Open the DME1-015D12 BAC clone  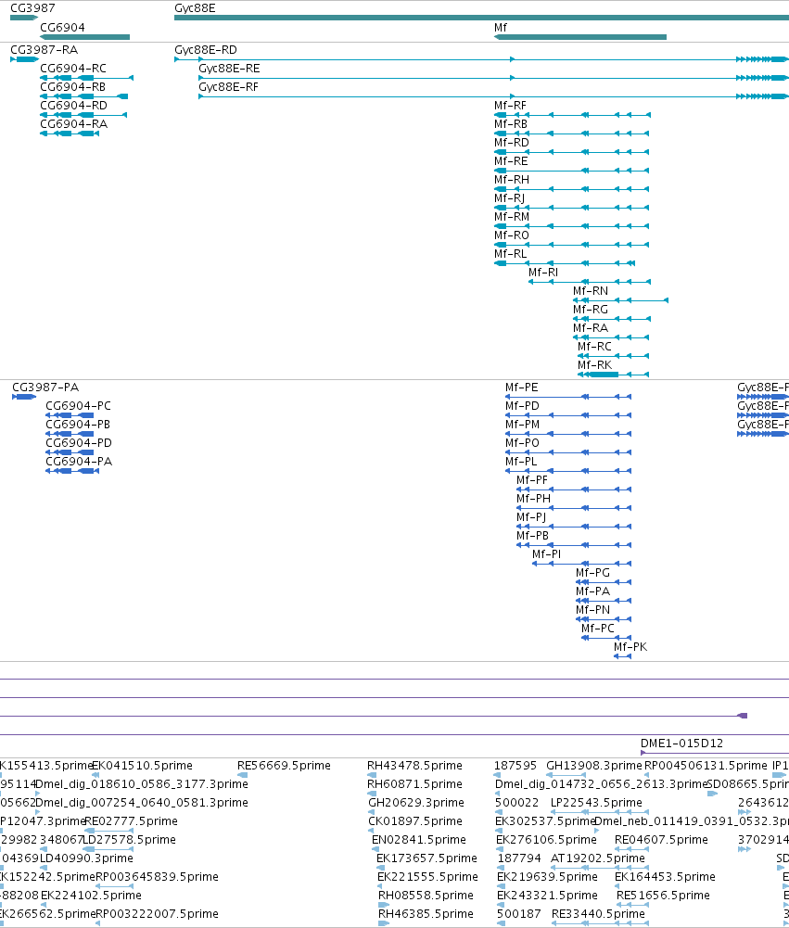coord(715,753)
